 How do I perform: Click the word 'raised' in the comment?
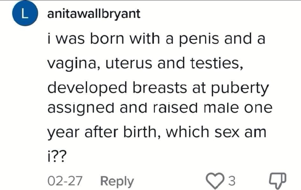pyautogui.click(x=175, y=108)
